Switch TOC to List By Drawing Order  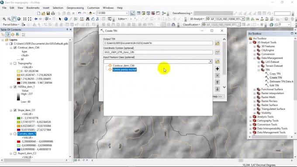(x=3, y=34)
